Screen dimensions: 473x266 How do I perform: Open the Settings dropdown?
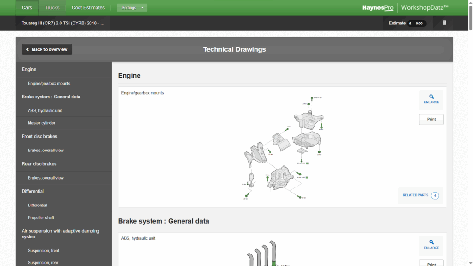click(x=132, y=7)
